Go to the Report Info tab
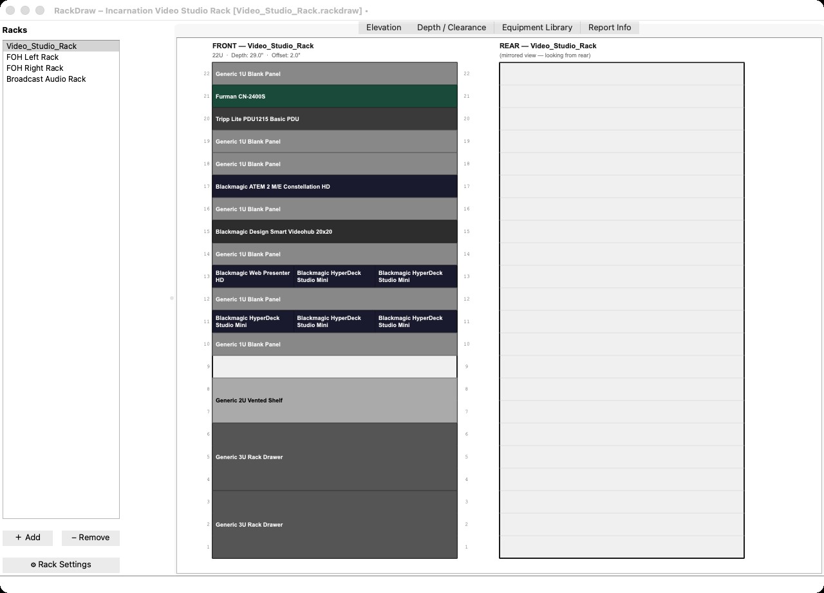Screen dimensions: 824x593 (x=610, y=28)
